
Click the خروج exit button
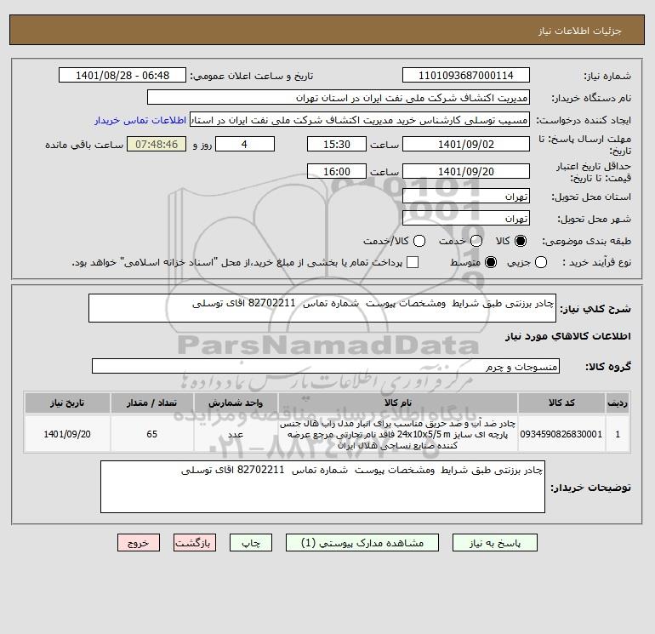pos(139,542)
